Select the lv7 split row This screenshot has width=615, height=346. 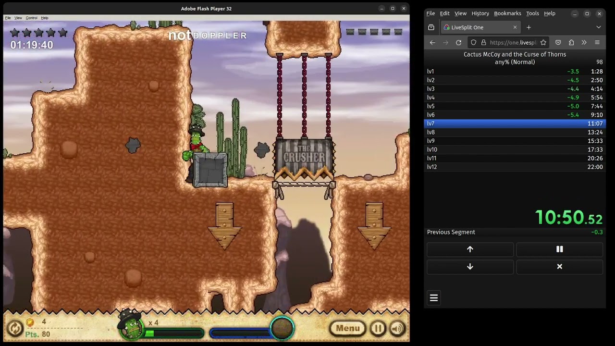(515, 124)
